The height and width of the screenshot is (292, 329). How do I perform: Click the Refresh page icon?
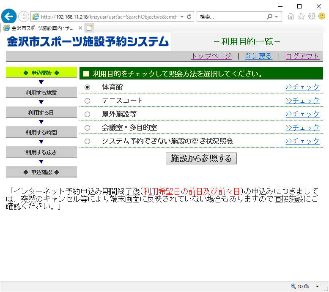(189, 17)
